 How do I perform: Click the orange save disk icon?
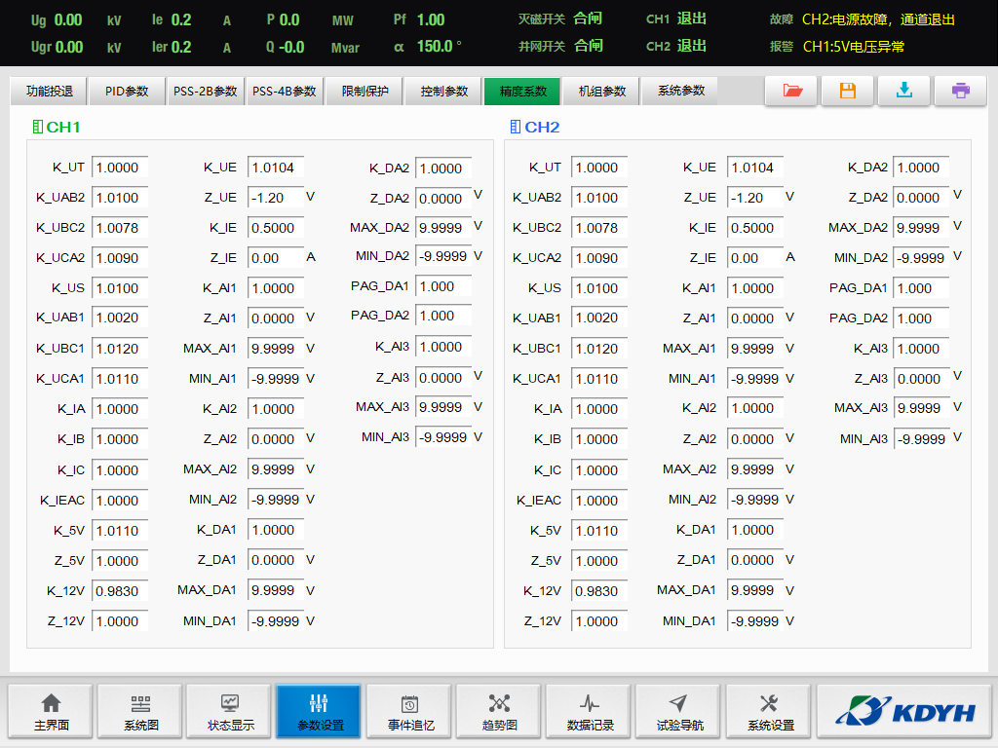(847, 91)
